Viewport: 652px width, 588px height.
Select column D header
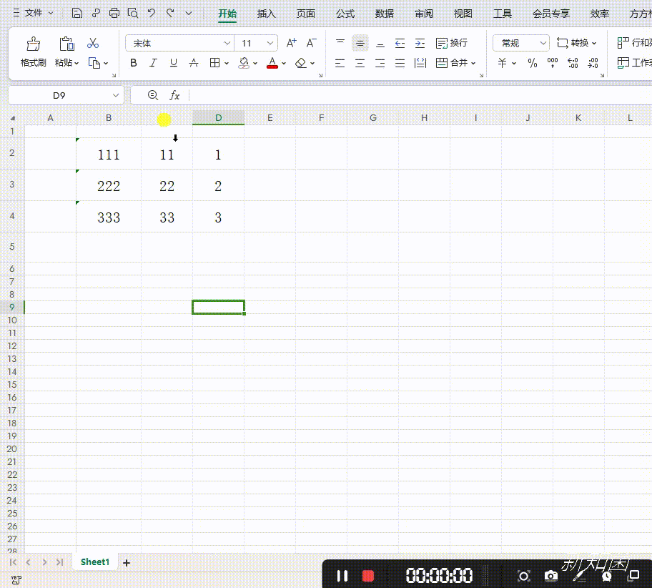[218, 118]
